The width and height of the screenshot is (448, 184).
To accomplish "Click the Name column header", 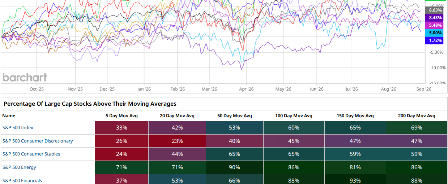I will (9, 116).
